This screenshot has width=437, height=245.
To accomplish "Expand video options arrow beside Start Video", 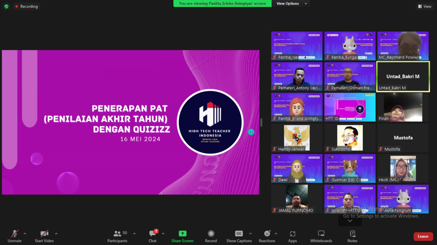I will [56, 234].
